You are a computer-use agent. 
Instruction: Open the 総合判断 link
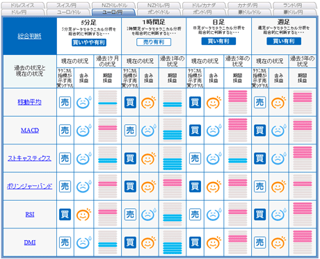[30, 36]
